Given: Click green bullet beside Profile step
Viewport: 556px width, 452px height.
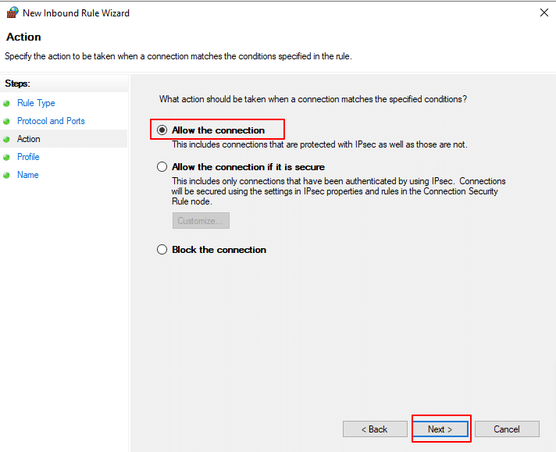Looking at the screenshot, I should coord(7,157).
